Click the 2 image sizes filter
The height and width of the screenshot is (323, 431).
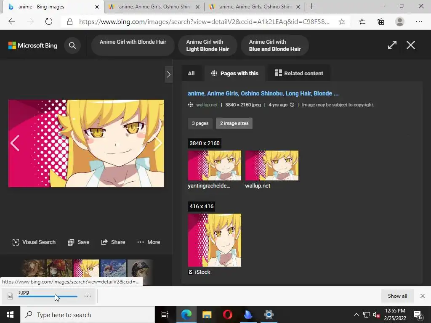pos(234,123)
